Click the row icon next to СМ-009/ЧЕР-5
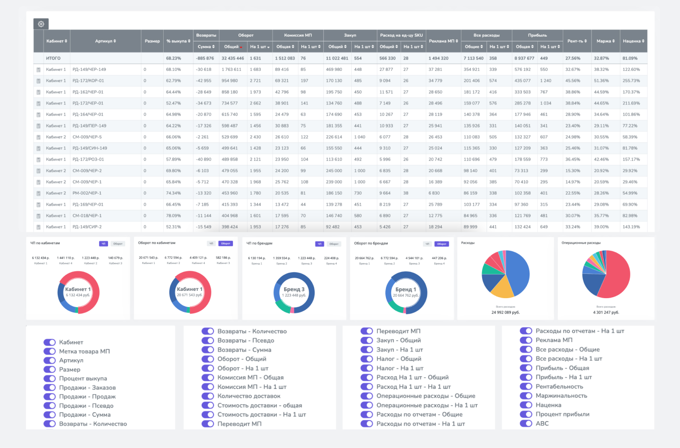The height and width of the screenshot is (448, 680). 39,137
